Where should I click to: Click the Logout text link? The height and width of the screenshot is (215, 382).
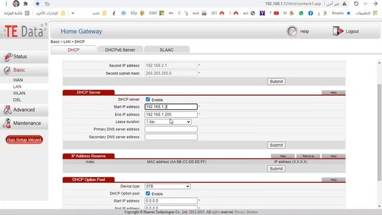point(352,32)
